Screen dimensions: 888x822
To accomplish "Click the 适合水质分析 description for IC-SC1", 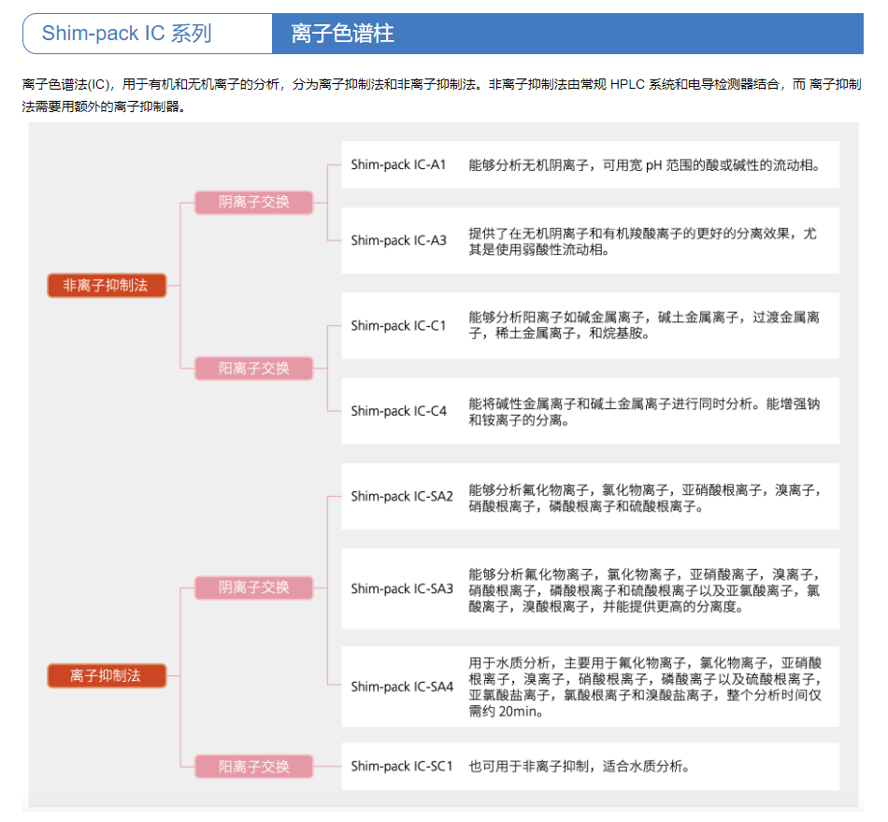I will [x=580, y=767].
